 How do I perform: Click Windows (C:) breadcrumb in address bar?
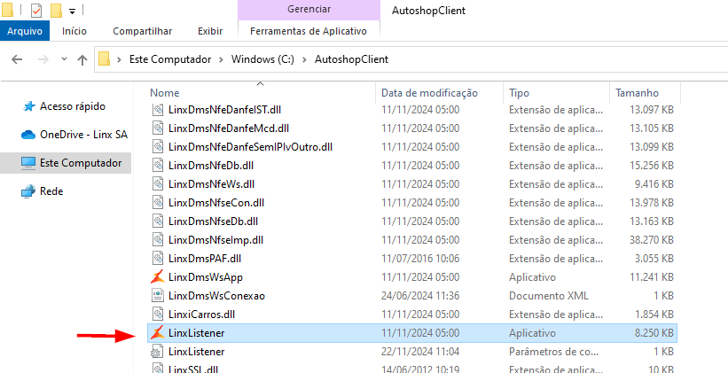[262, 59]
